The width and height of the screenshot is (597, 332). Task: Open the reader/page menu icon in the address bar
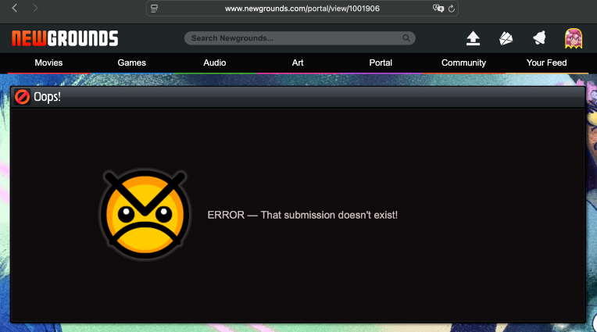pos(155,9)
